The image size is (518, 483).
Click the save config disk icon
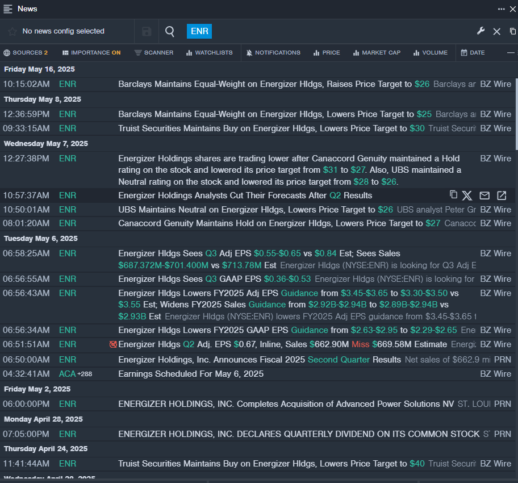[147, 31]
